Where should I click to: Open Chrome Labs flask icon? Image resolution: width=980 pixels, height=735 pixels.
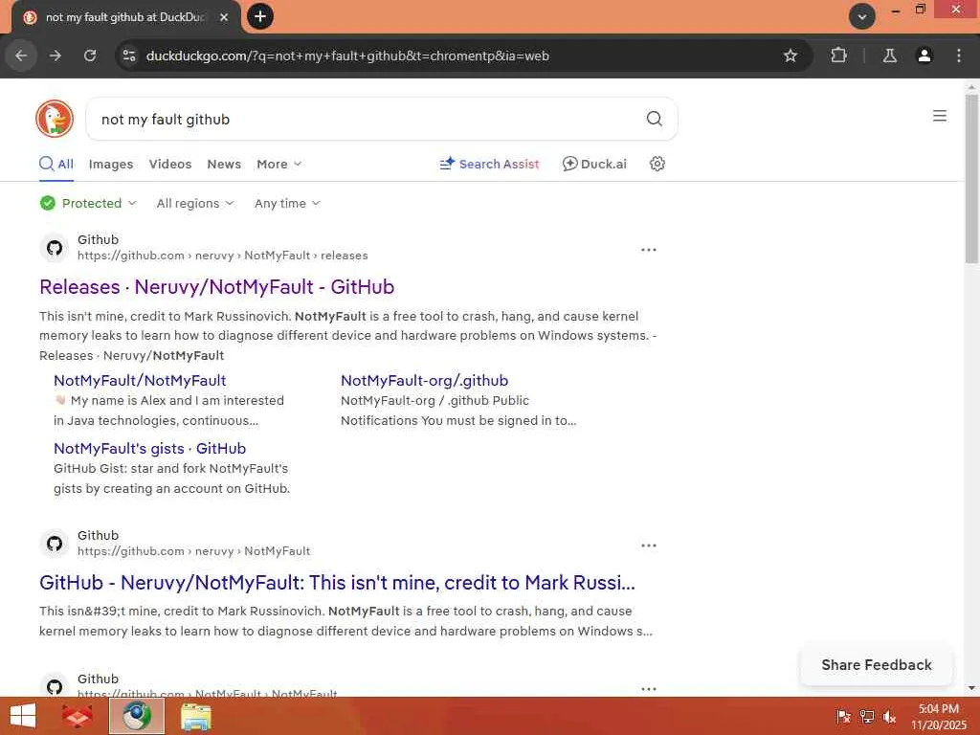(889, 56)
